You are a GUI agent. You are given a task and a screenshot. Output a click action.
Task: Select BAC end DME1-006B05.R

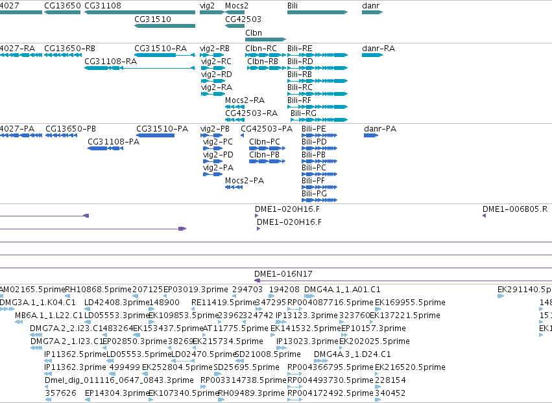tap(485, 216)
